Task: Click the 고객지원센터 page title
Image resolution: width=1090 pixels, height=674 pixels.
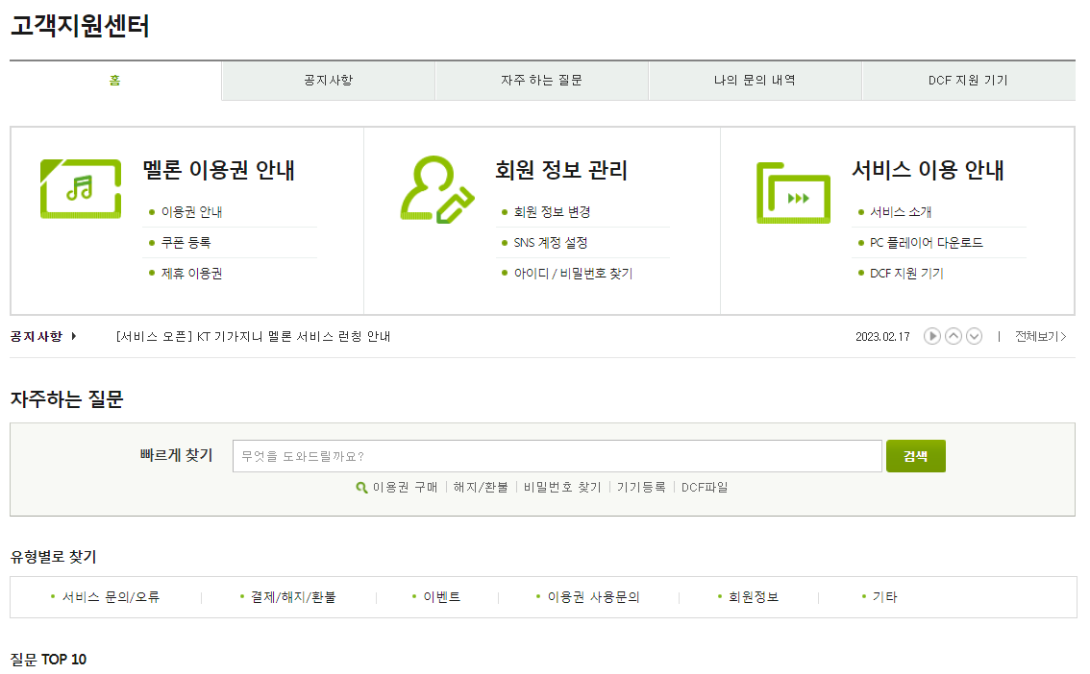Action: pos(80,26)
